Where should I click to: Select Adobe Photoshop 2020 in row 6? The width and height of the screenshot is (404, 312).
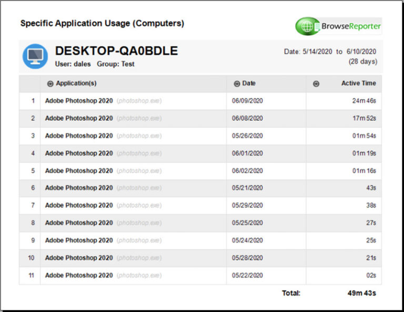[x=79, y=188]
